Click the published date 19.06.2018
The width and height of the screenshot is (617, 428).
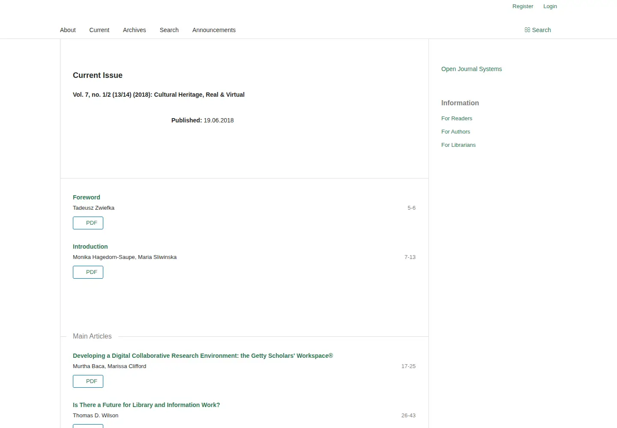219,120
